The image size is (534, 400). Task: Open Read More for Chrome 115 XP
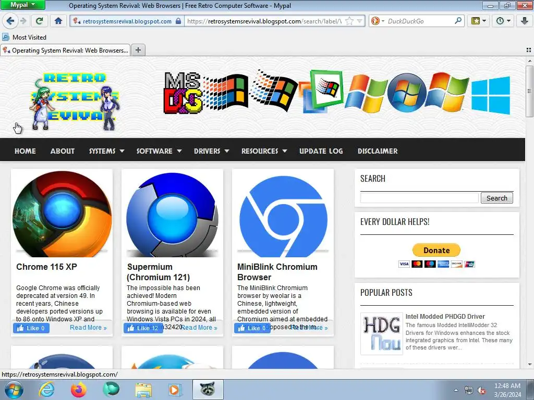(88, 328)
